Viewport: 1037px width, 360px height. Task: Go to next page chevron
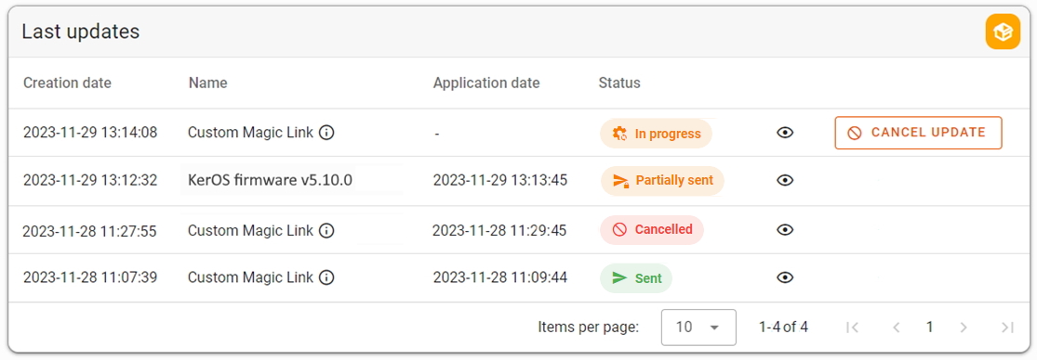click(964, 327)
